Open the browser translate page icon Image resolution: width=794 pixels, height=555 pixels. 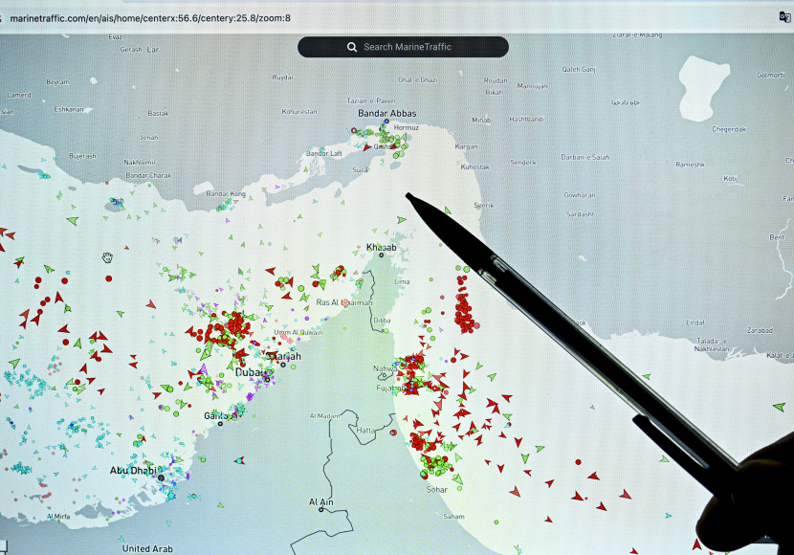click(x=784, y=16)
